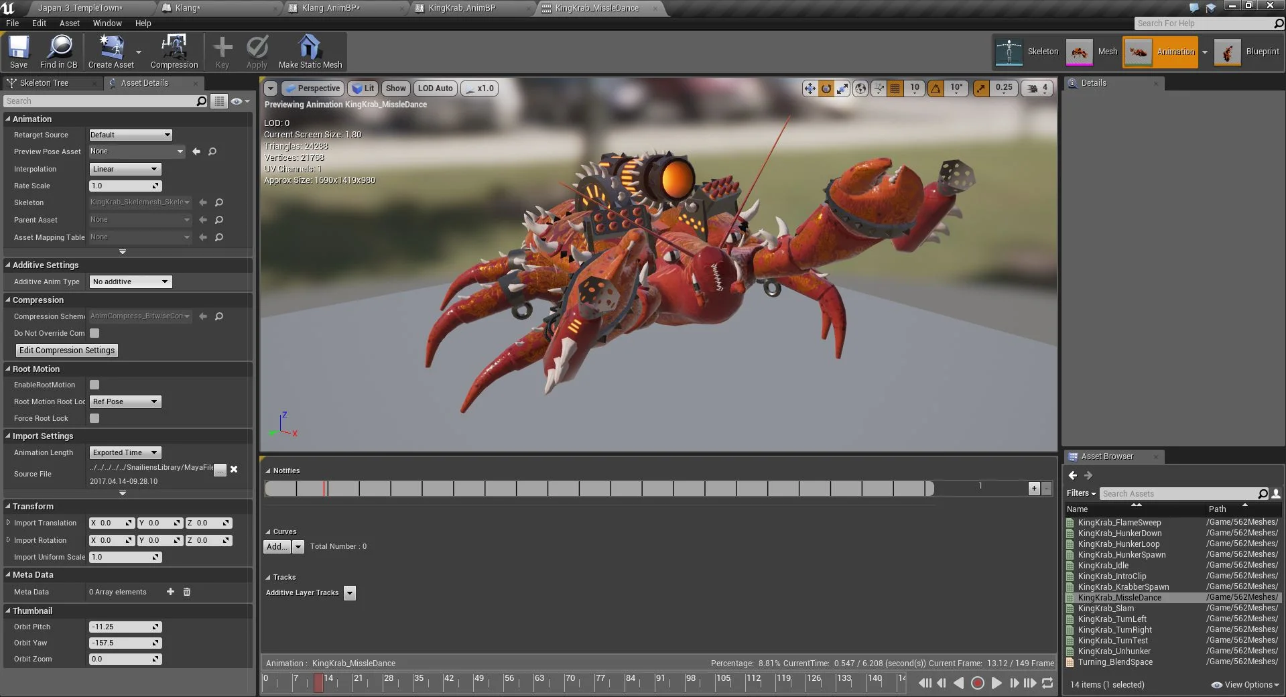
Task: Collapse the Additive Settings section
Action: coord(8,265)
